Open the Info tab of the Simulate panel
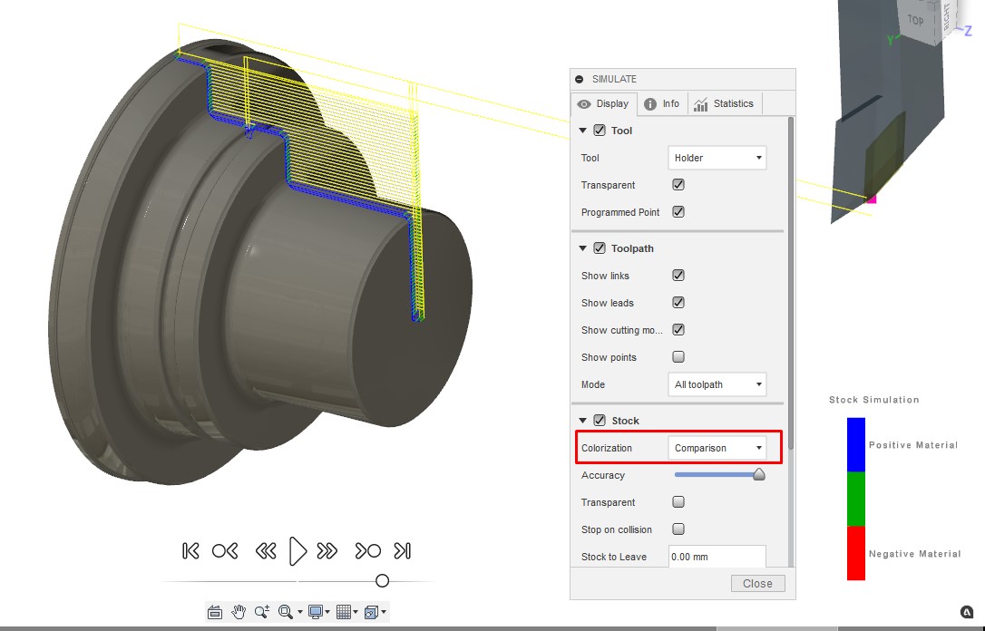The width and height of the screenshot is (985, 631). (662, 102)
